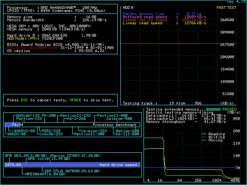This screenshot has width=247, height=185.
Task: Click the green SPACE key label
Action: click(75, 100)
